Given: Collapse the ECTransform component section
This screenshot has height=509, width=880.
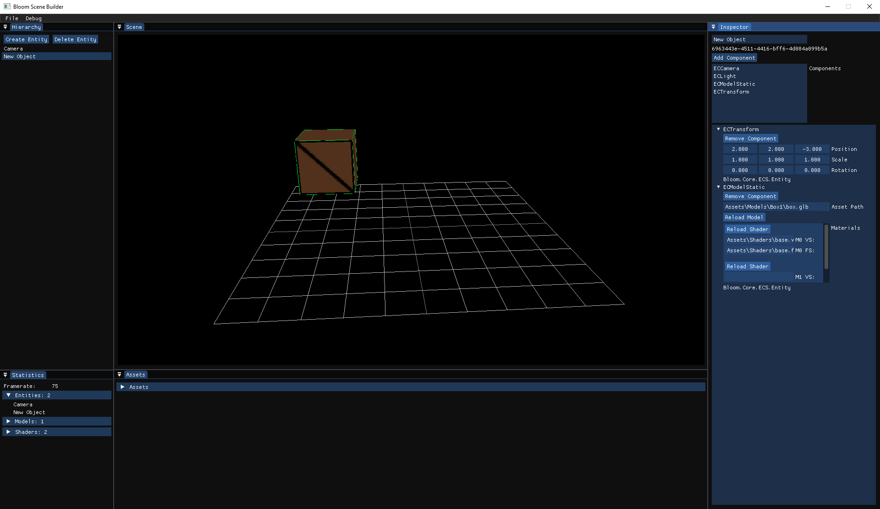Looking at the screenshot, I should (718, 129).
